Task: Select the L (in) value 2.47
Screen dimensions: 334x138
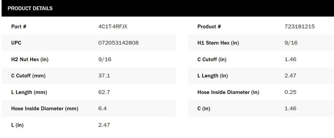Action: coord(104,125)
